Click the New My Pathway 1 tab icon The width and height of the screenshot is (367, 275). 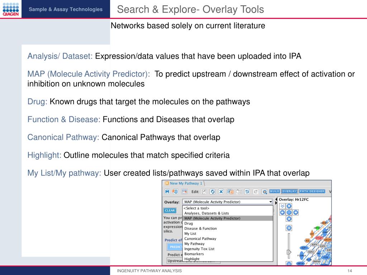[x=167, y=183]
